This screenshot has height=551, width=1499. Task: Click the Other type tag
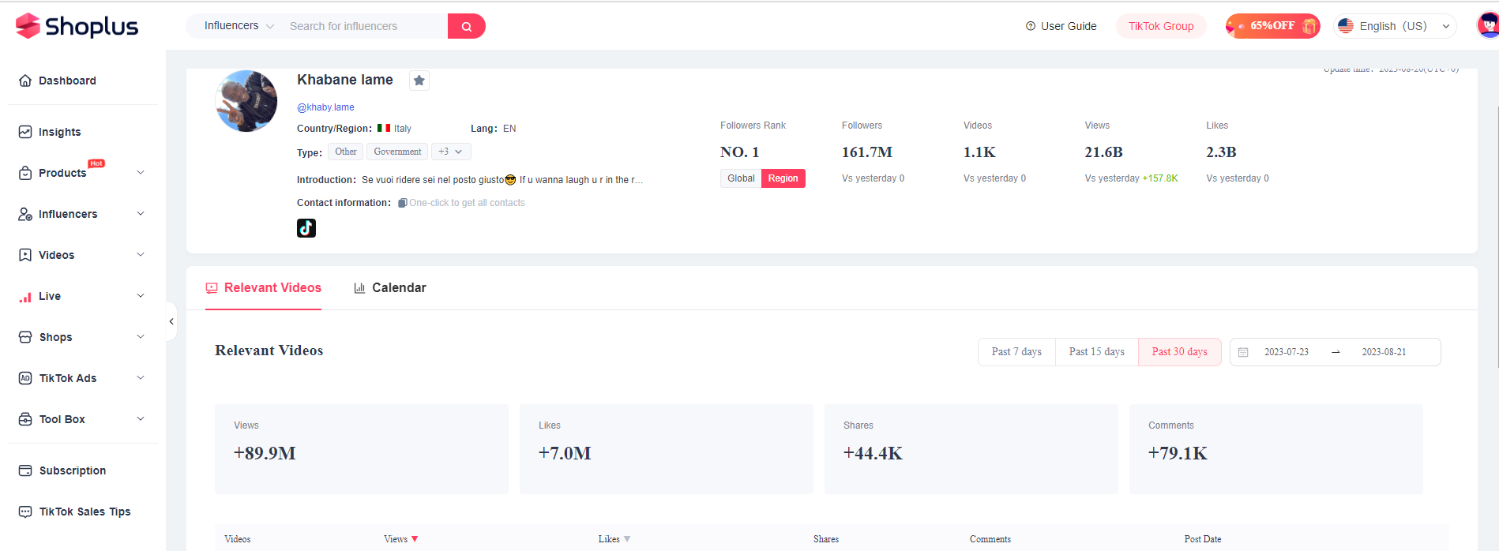[x=346, y=152]
